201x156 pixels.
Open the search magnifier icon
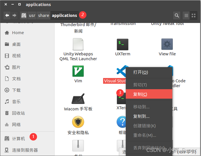177,15
